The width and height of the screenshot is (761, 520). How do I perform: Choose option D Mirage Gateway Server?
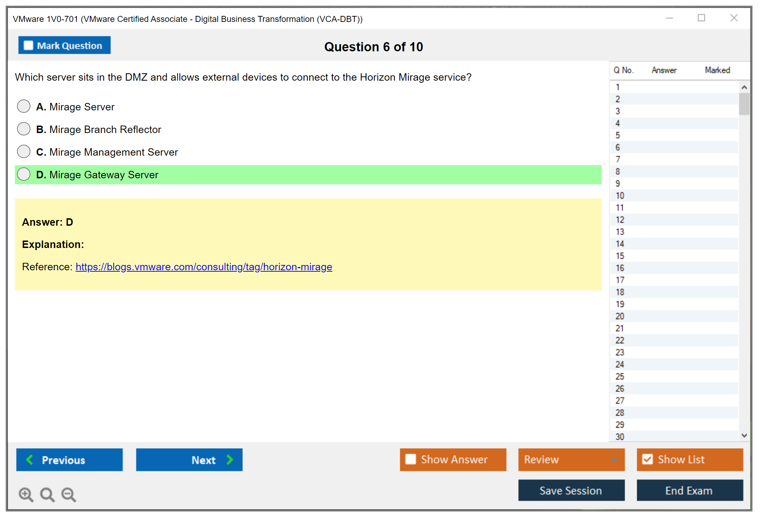tap(24, 174)
